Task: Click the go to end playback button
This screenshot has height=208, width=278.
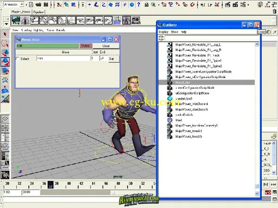Action: 273,185
